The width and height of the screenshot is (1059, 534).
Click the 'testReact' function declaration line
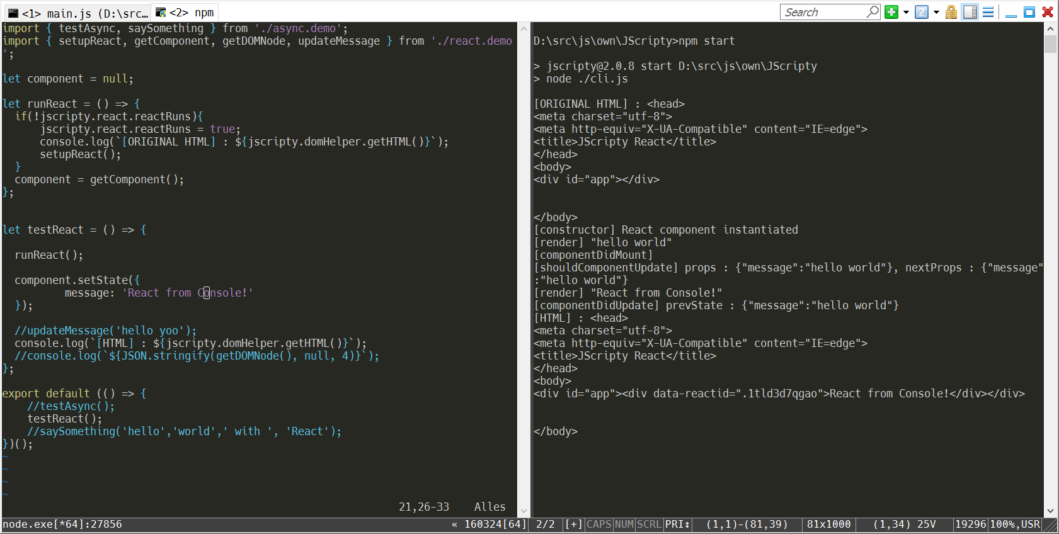pos(74,230)
